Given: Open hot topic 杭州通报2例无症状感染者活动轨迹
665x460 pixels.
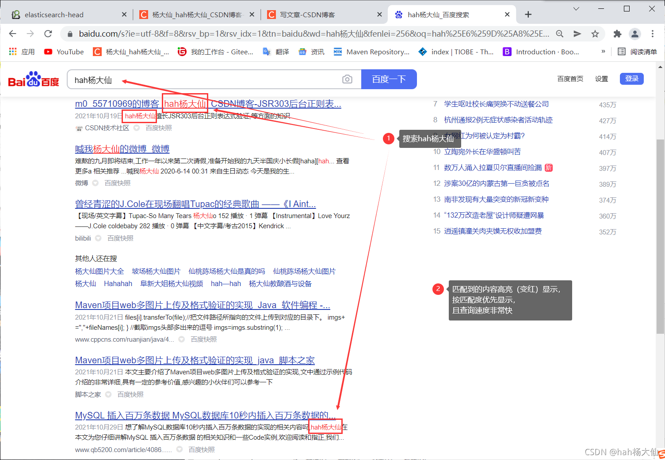Looking at the screenshot, I should coord(498,120).
